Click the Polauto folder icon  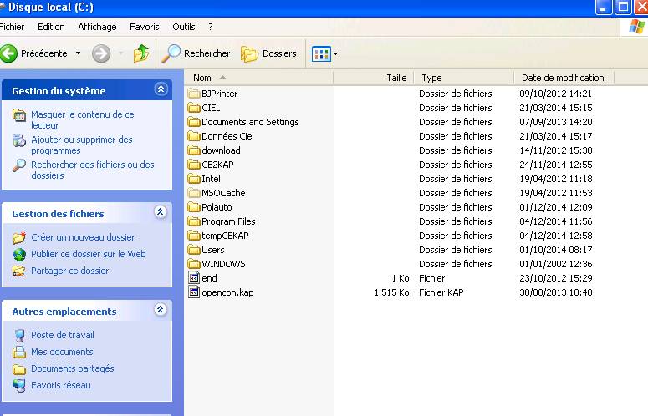pos(194,207)
